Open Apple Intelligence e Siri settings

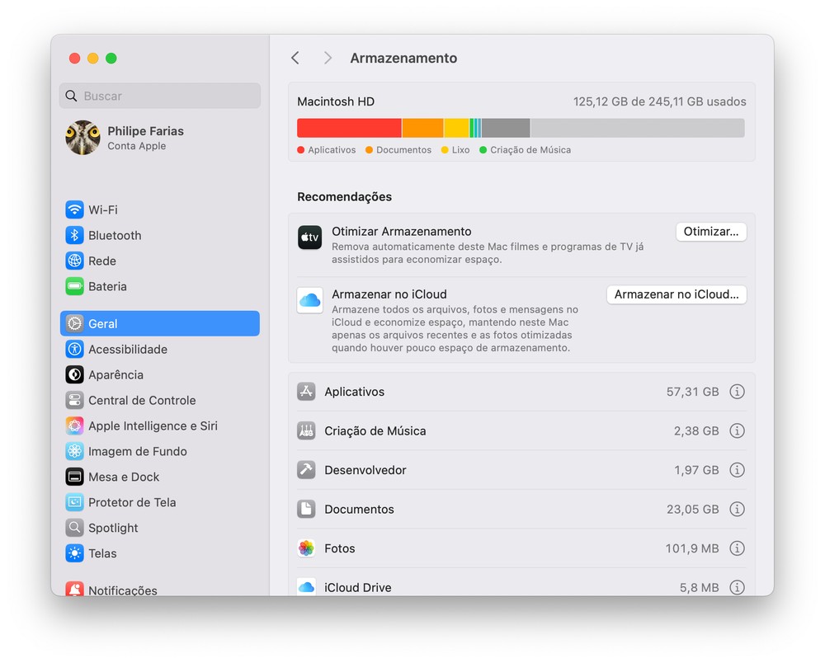(153, 426)
